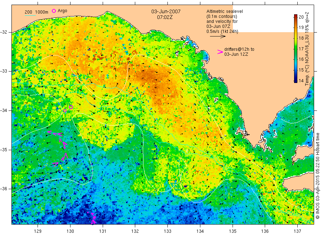Click the time text 07:02Z
Screen dimensions: 322x236
point(165,17)
